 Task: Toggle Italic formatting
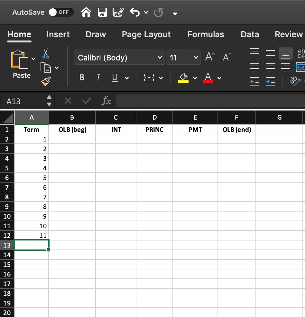coord(98,77)
